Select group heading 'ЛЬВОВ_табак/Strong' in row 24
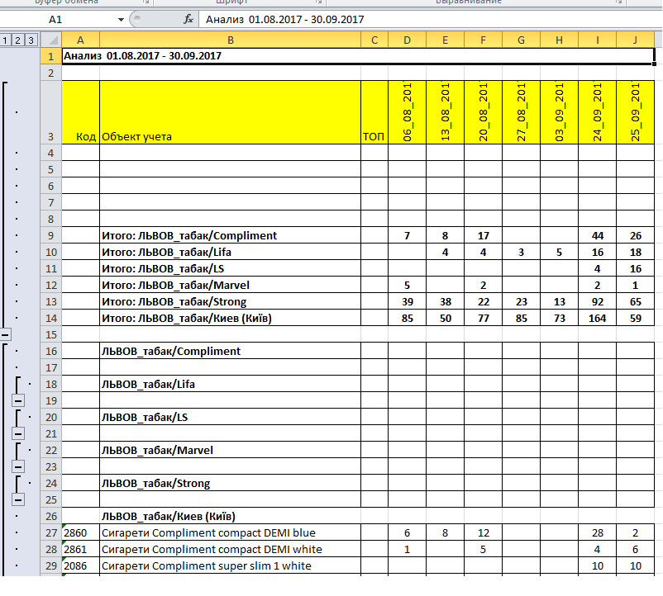 pyautogui.click(x=231, y=483)
